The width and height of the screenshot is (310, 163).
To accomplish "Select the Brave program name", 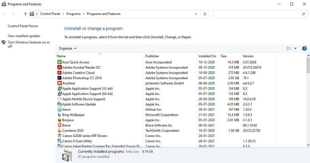I will click(66, 125).
